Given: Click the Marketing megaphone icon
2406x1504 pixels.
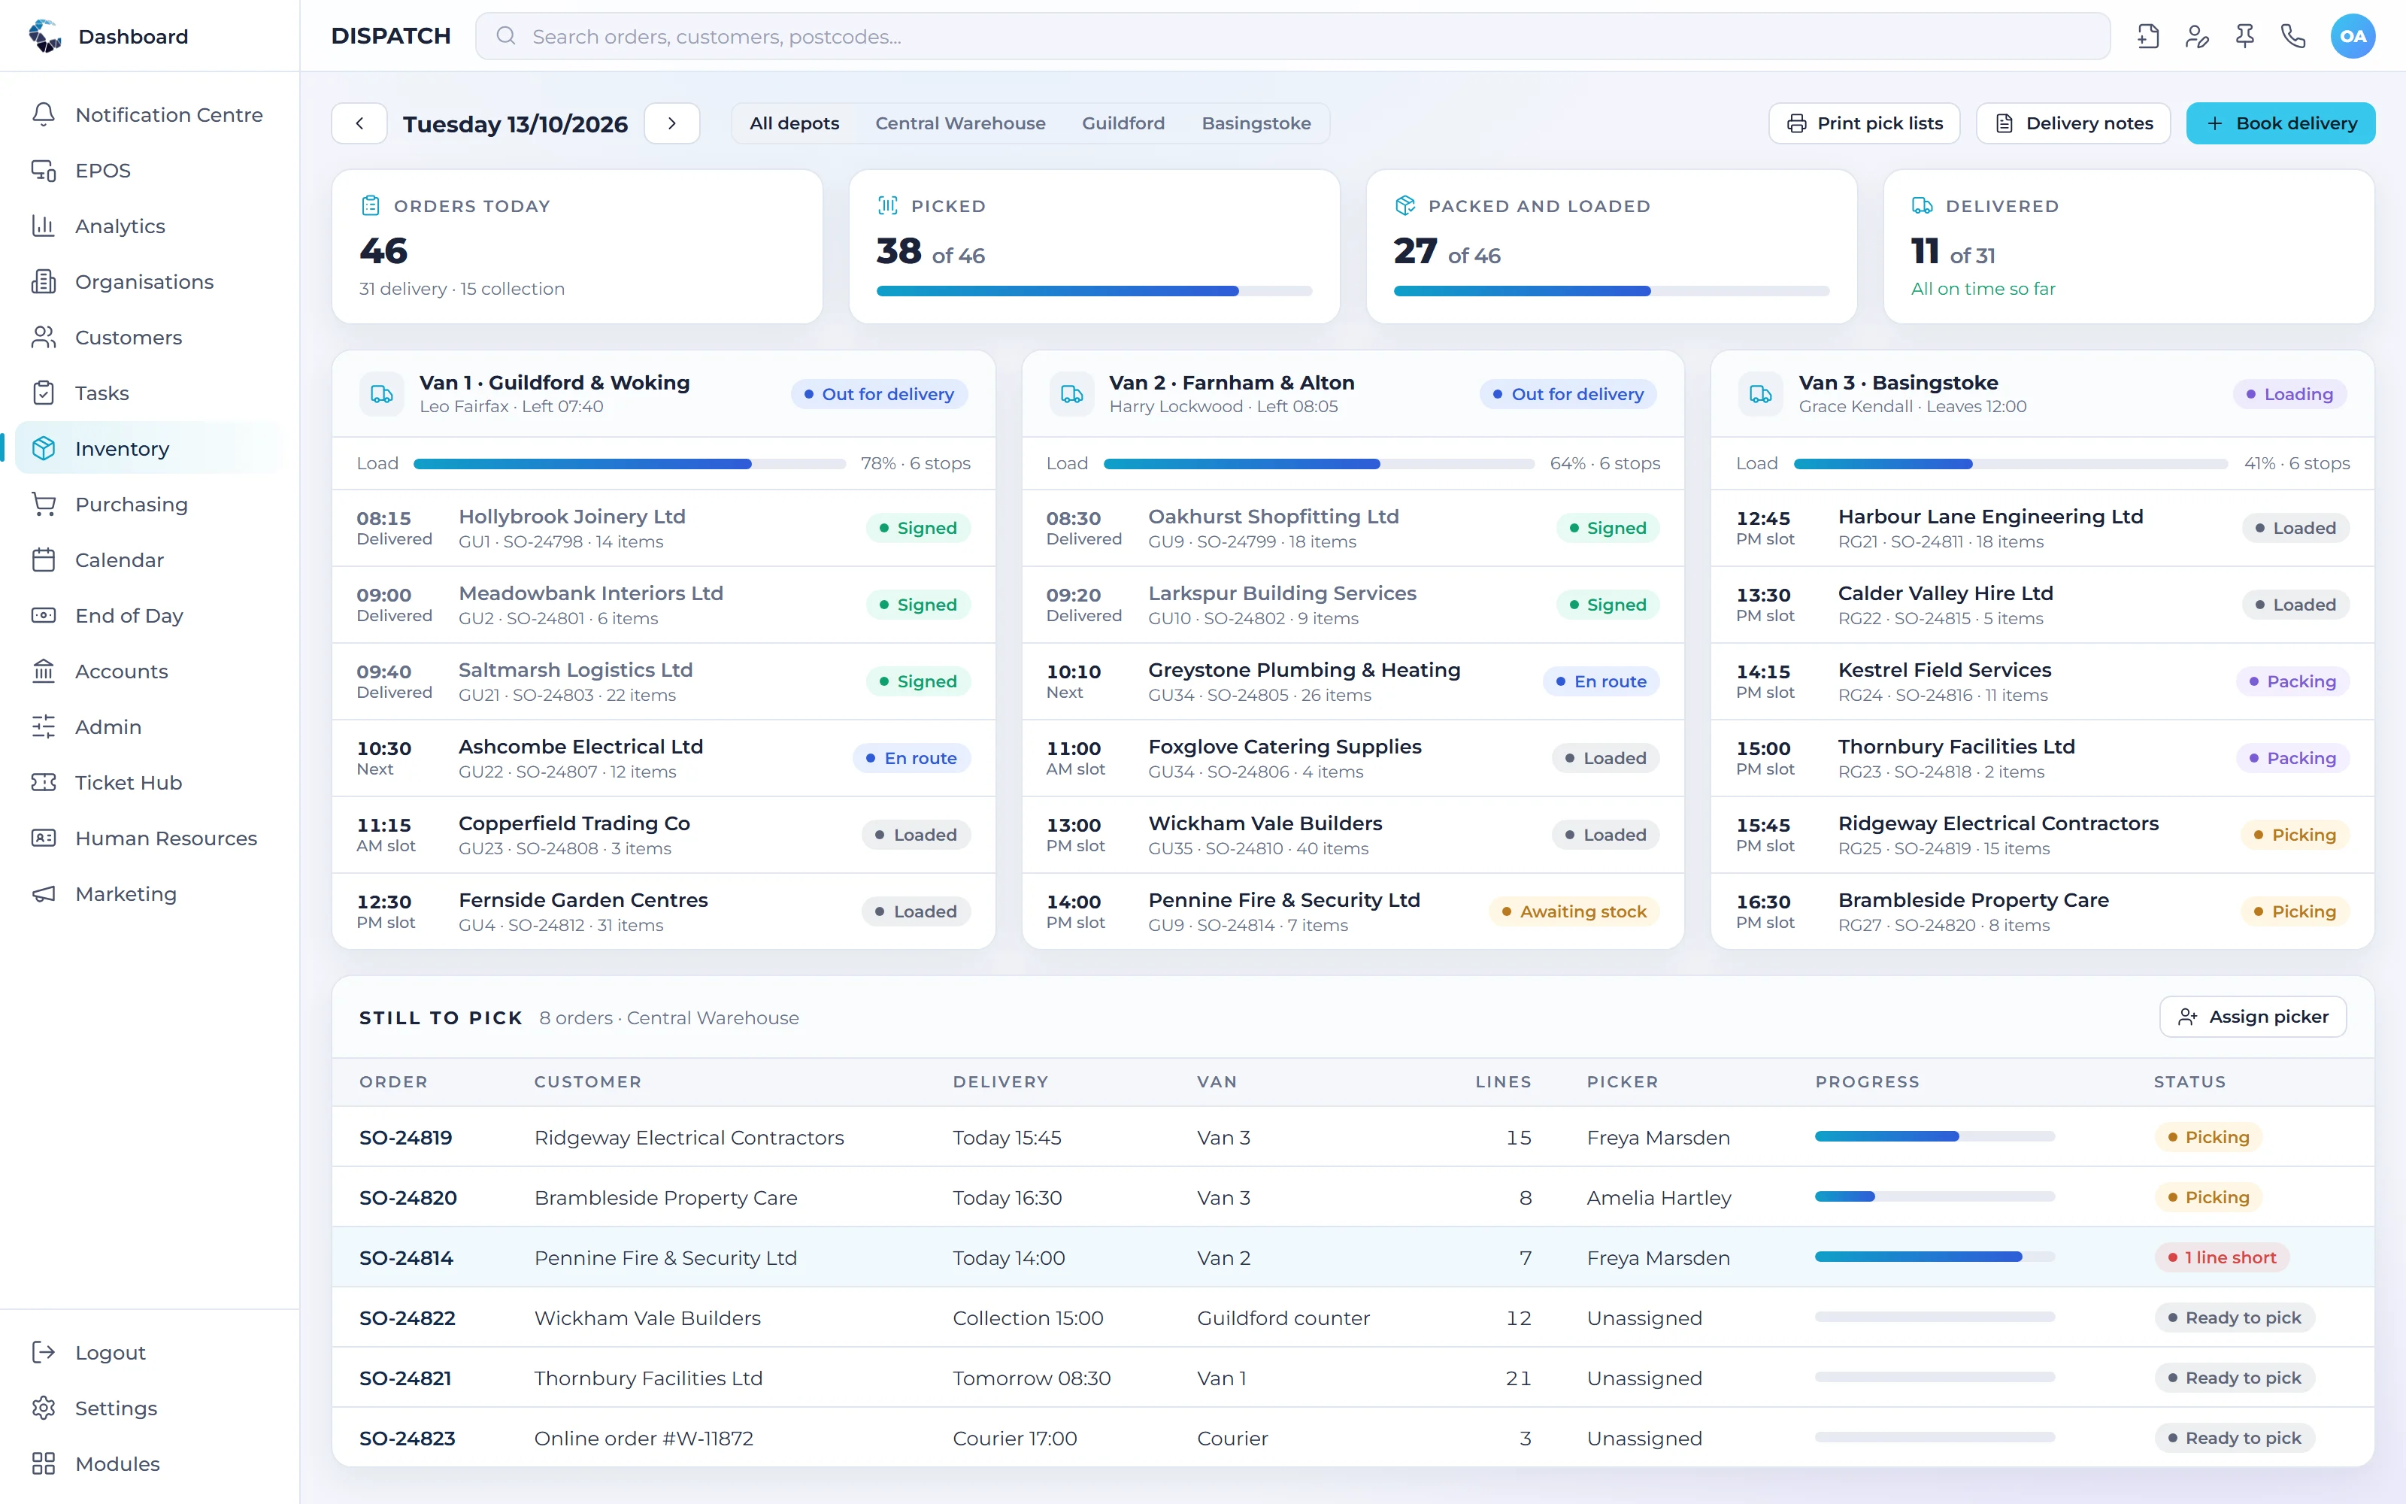Looking at the screenshot, I should pos(44,894).
